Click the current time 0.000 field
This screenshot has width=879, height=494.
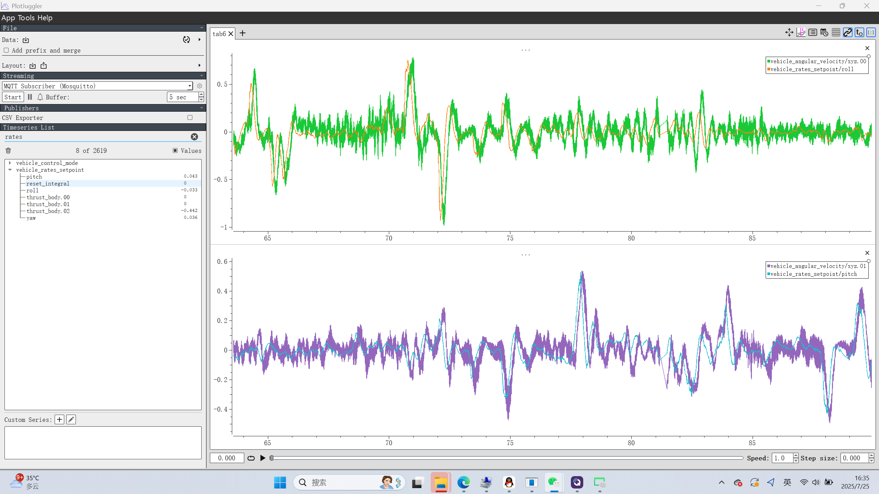(x=227, y=458)
